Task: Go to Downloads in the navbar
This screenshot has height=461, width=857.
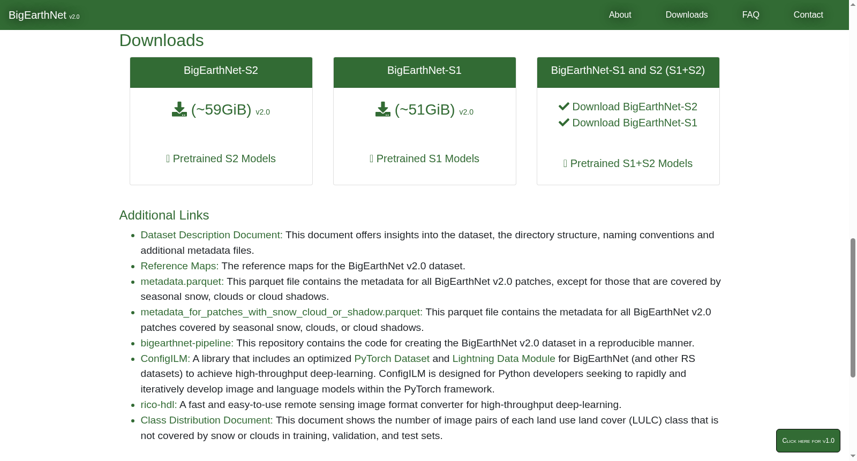Action: pyautogui.click(x=687, y=15)
